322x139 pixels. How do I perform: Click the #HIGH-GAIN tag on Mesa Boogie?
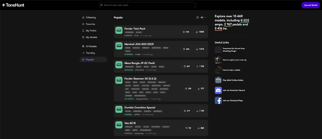pyautogui.click(x=129, y=67)
